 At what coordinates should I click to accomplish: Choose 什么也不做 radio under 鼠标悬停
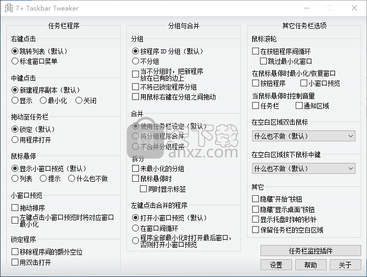[88, 179]
